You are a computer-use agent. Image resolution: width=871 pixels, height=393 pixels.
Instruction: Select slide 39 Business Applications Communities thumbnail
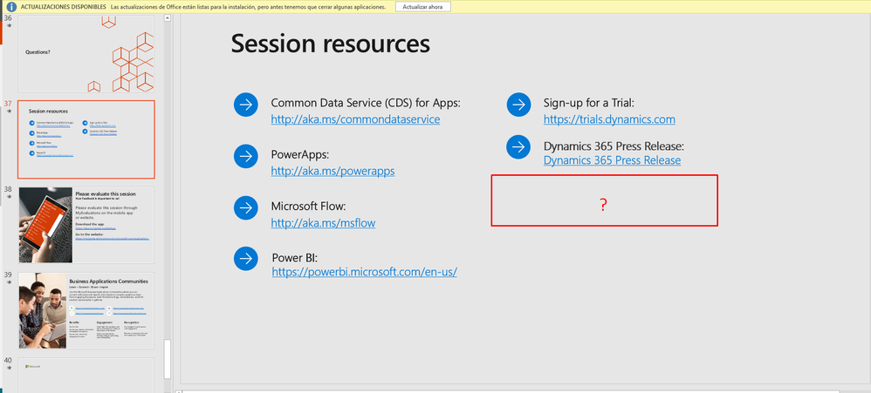coord(86,311)
